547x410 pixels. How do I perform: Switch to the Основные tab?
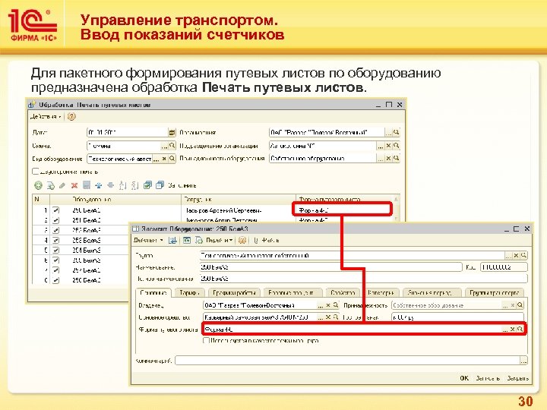[153, 293]
